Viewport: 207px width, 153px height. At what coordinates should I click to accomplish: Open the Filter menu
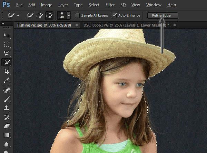point(110,5)
